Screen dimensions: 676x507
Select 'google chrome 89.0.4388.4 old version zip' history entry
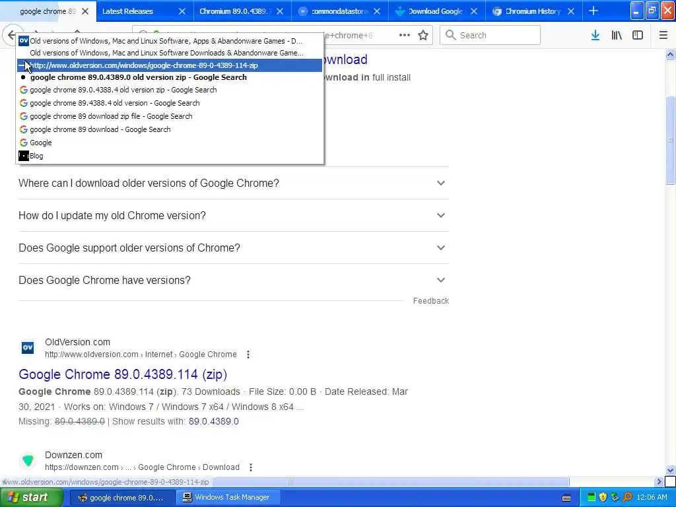[x=170, y=90]
